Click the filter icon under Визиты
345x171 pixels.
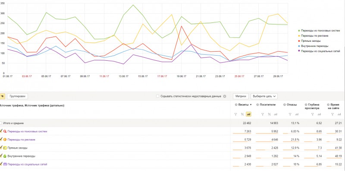coord(235,114)
